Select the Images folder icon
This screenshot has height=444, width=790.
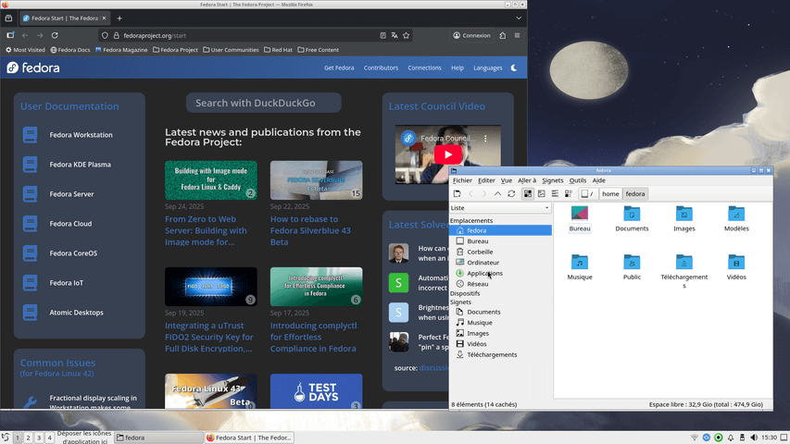684,214
